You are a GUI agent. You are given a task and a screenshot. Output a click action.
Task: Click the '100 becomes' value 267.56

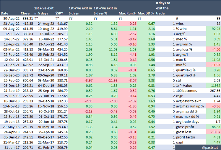(215, 91)
